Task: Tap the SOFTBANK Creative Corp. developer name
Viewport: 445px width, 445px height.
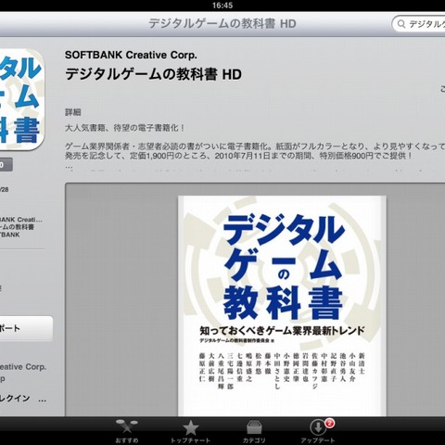Action: tap(131, 55)
